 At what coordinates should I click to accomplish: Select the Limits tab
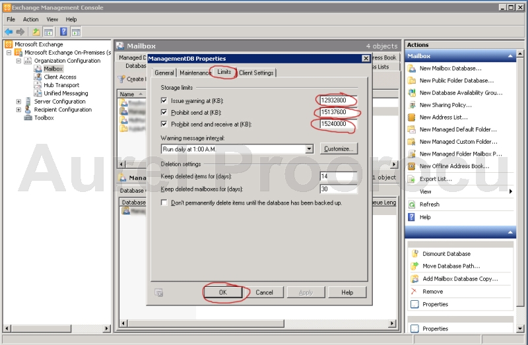(x=224, y=72)
